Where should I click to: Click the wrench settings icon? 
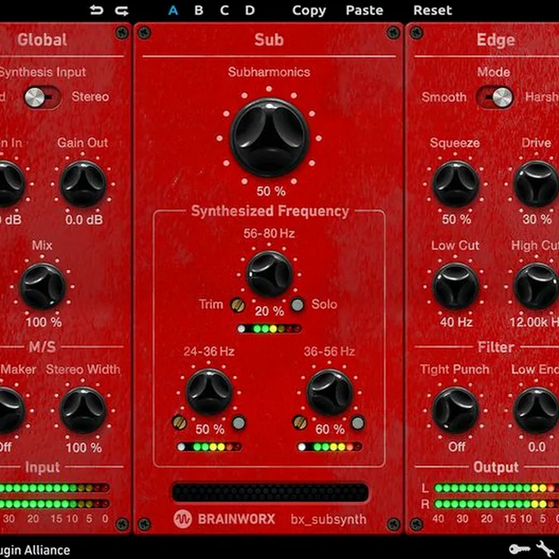[x=545, y=550]
